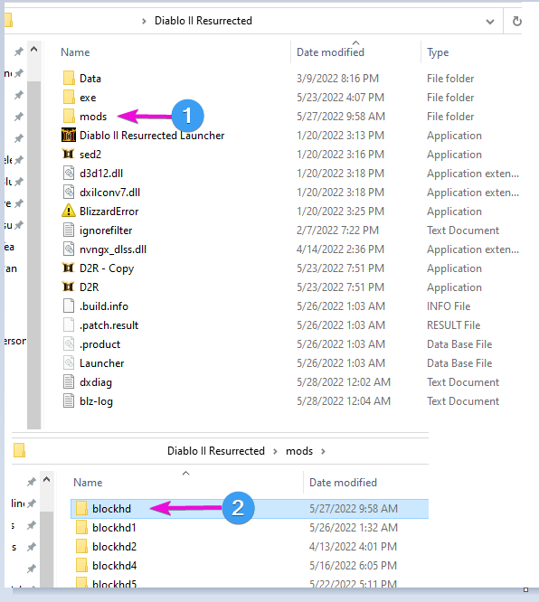Expand the chevron after mods in breadcrumb
Viewport: 539px width, 602px height.
tap(323, 451)
